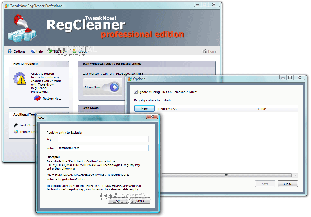The image size is (311, 217).
Task: Click the blue question mark Help icon
Action: [x=33, y=51]
